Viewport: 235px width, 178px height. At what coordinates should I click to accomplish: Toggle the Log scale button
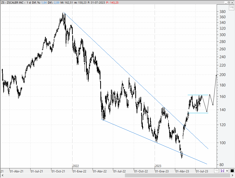point(231,7)
